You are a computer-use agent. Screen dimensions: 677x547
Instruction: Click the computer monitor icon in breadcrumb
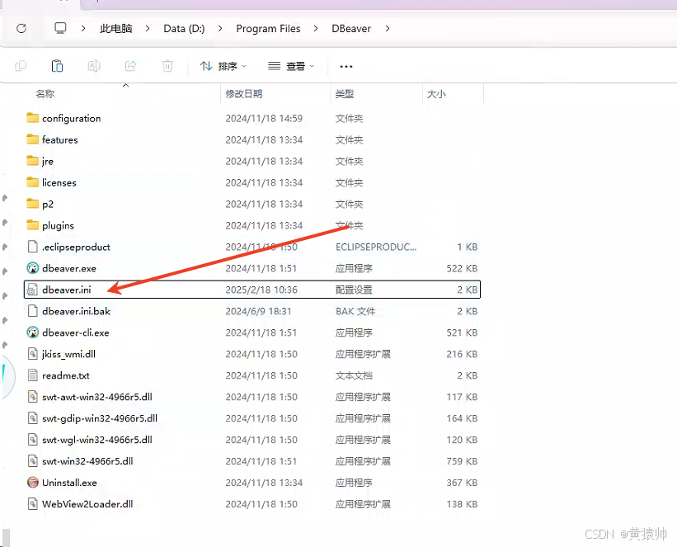pos(60,29)
